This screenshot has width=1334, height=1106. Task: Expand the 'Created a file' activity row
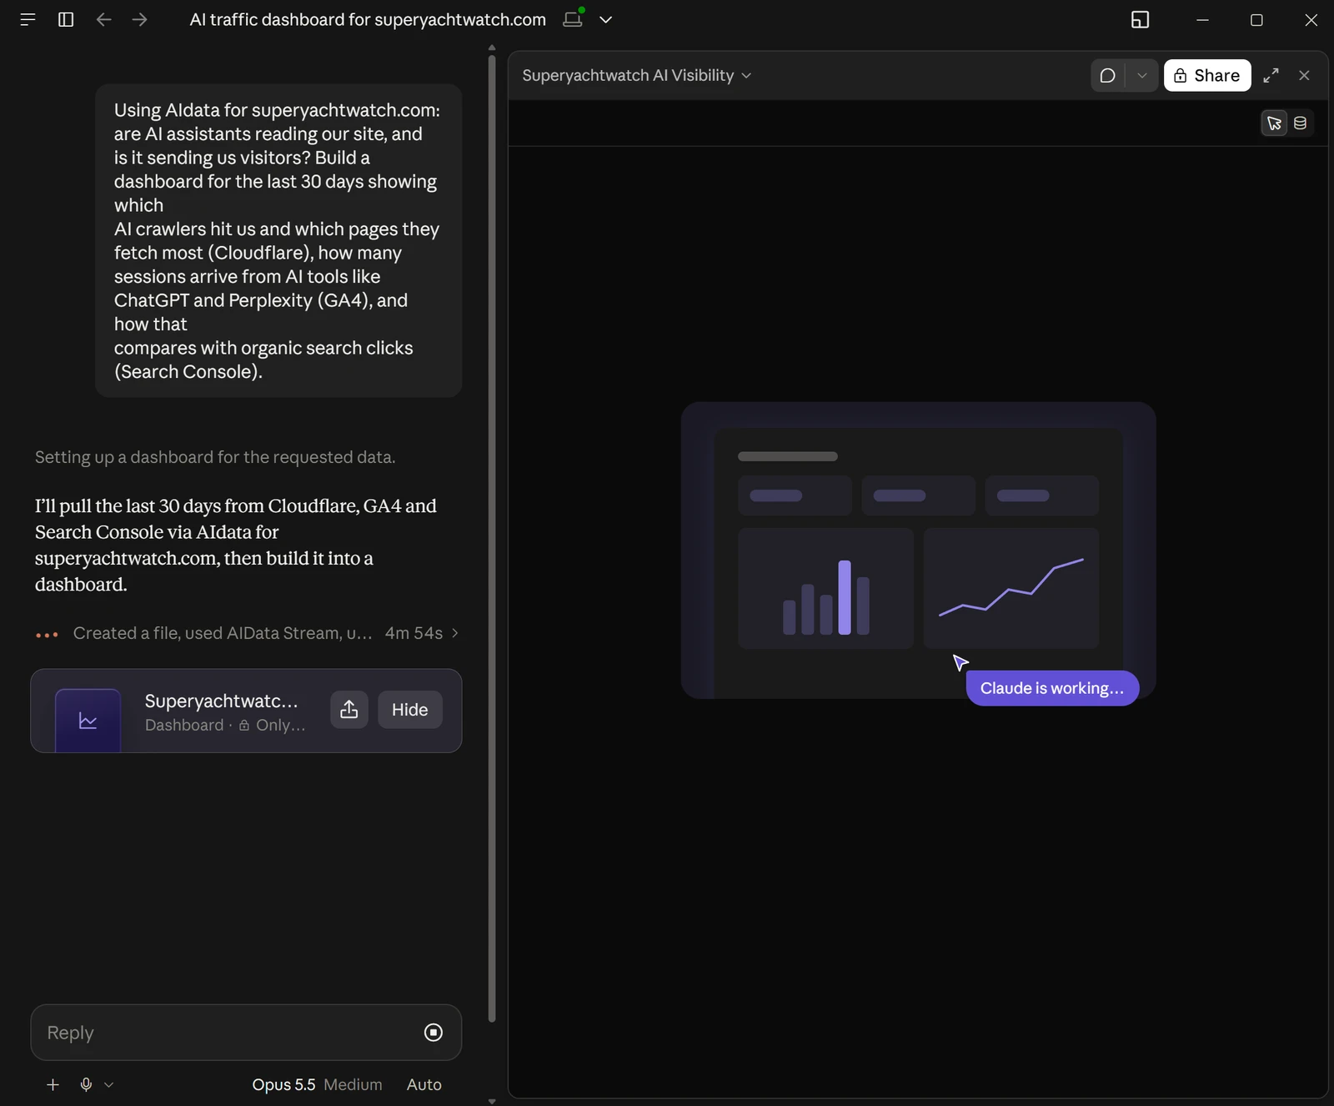[248, 633]
